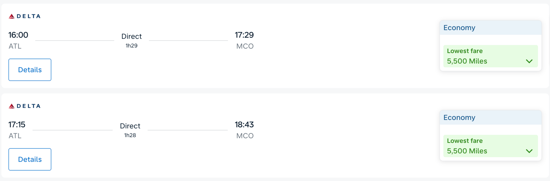Expand the chevron on the 16:00 flight fare
The width and height of the screenshot is (550, 181).
pyautogui.click(x=529, y=61)
